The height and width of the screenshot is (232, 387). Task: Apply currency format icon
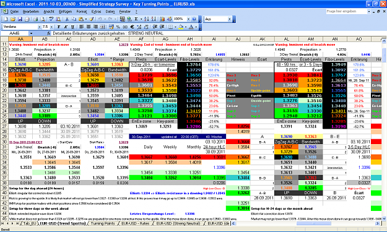point(111,27)
